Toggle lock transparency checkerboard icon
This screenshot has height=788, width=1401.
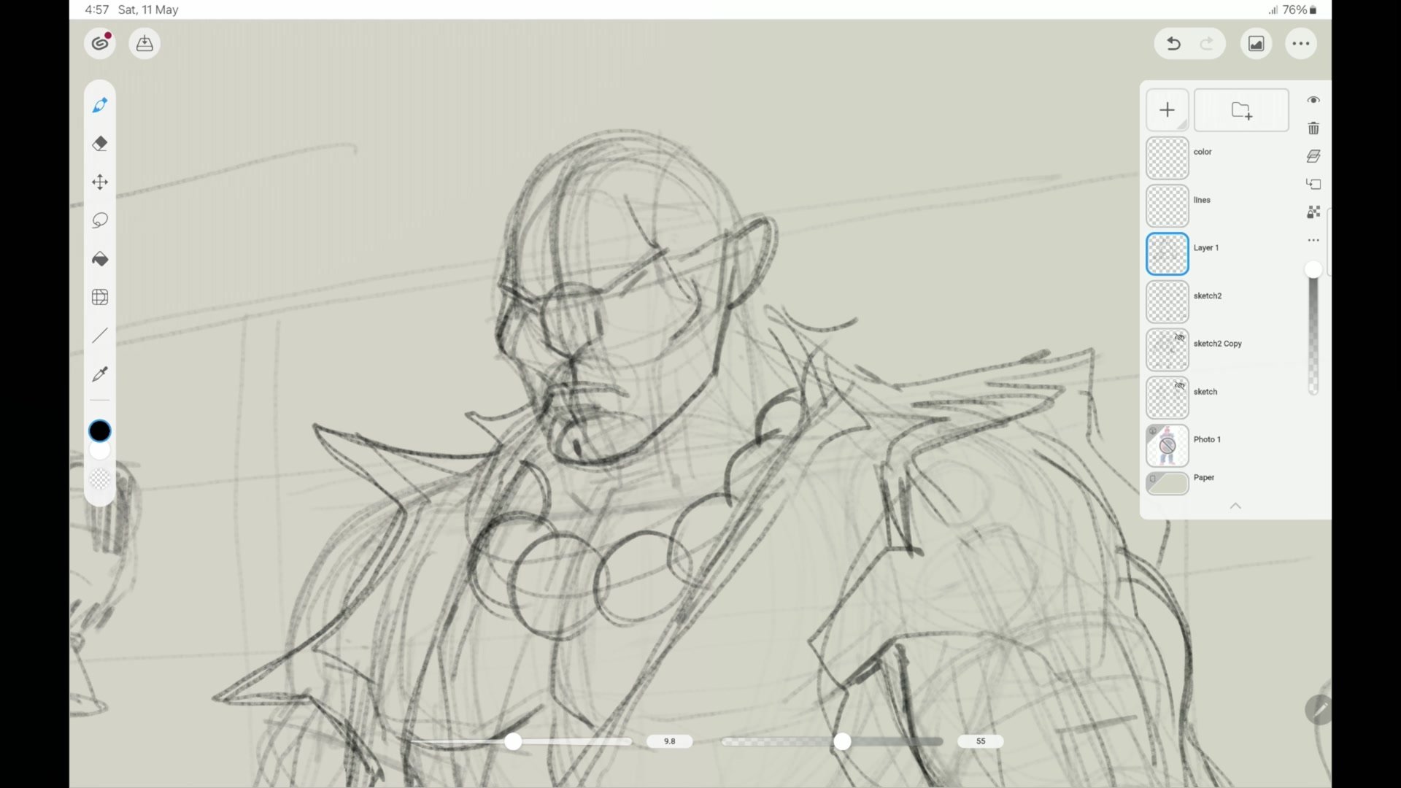[1313, 212]
